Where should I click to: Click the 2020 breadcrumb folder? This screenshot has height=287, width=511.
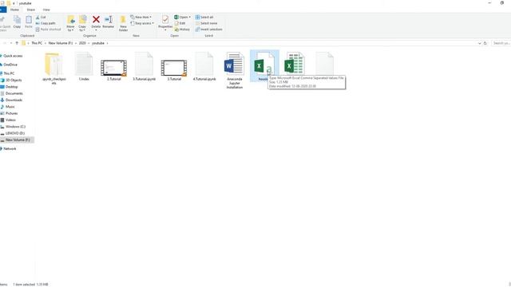[82, 43]
